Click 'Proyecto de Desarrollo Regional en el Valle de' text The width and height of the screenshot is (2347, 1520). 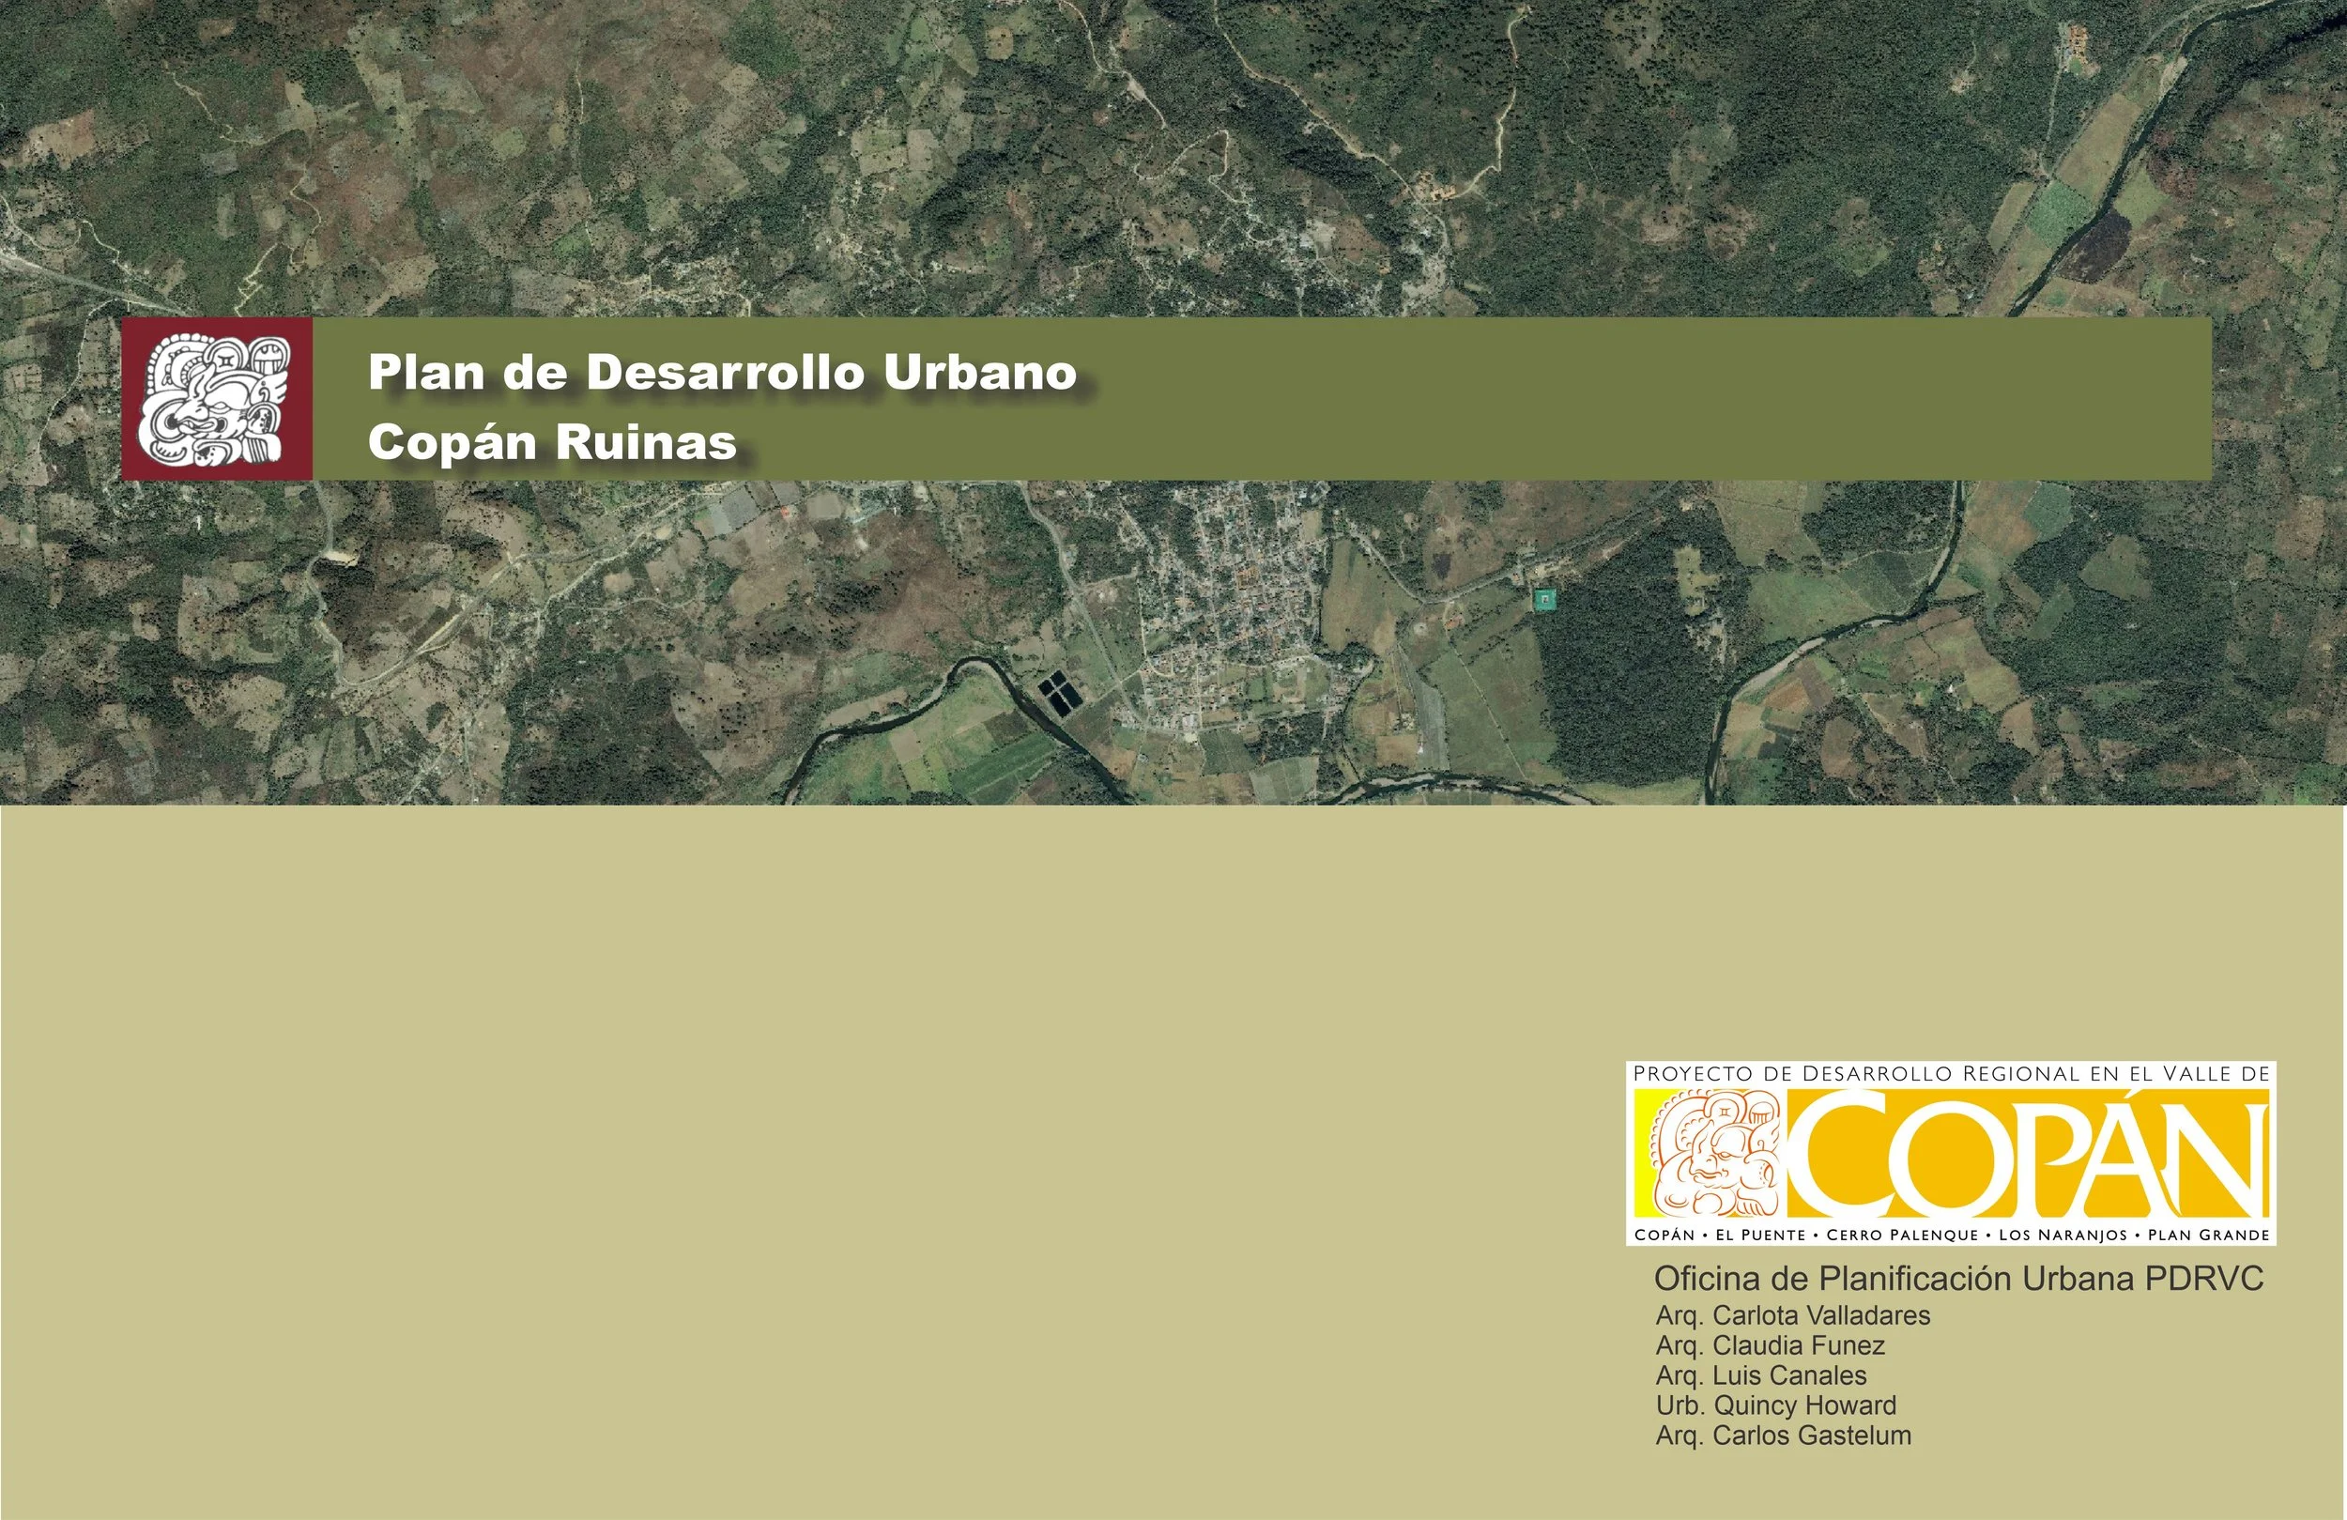click(1951, 1074)
